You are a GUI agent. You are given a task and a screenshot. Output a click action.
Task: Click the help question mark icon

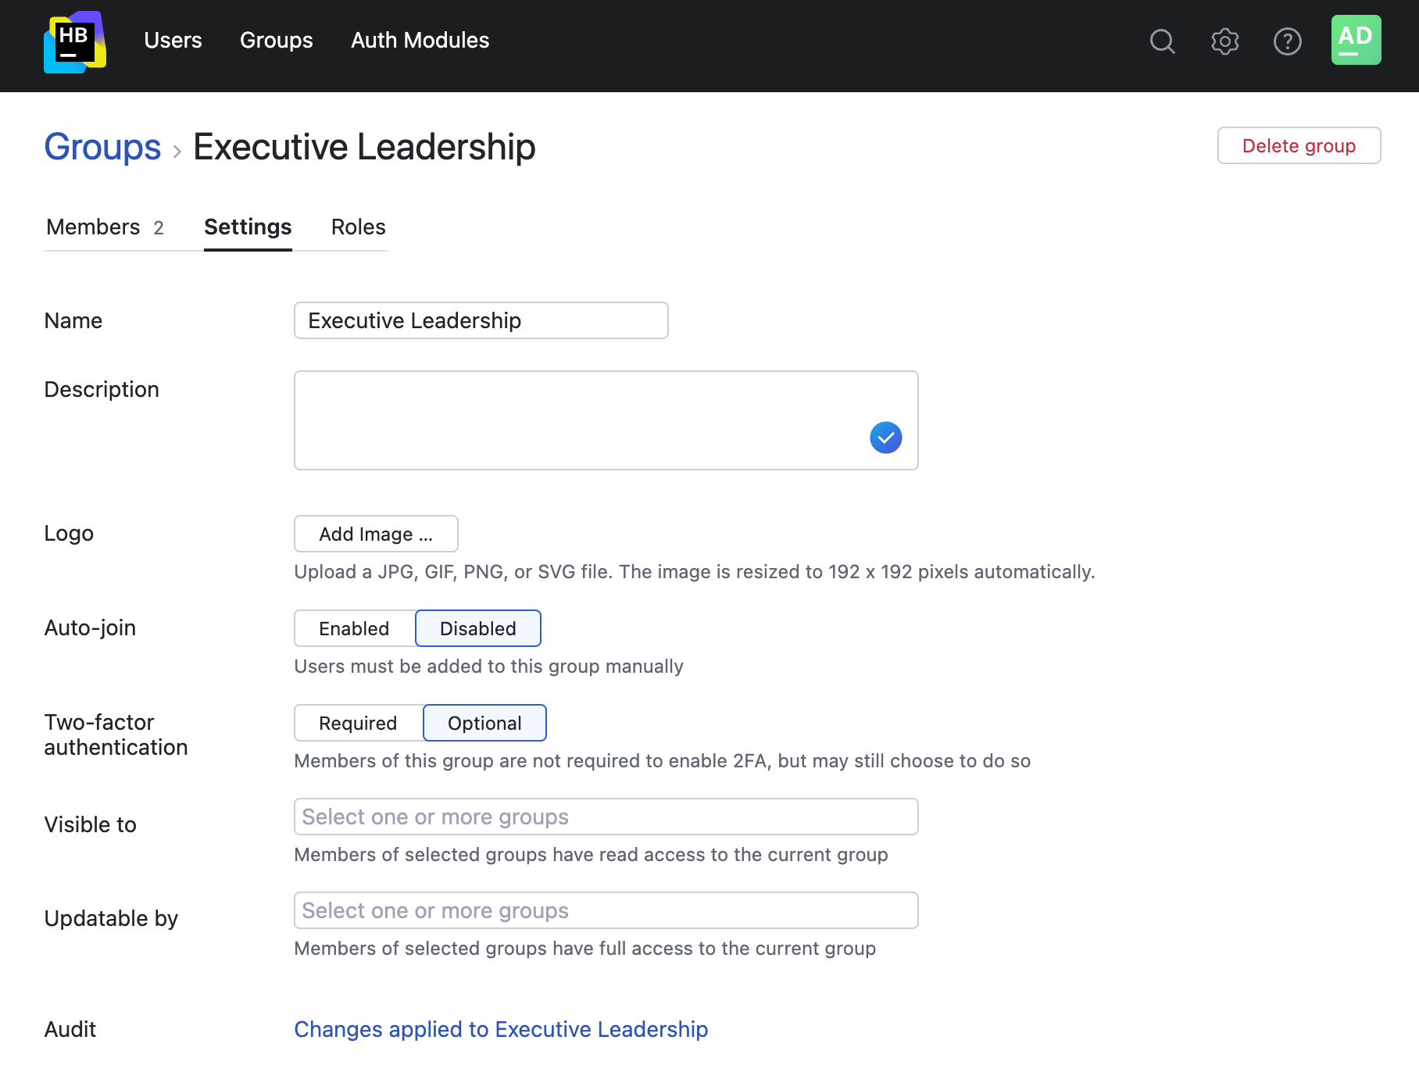pos(1287,41)
